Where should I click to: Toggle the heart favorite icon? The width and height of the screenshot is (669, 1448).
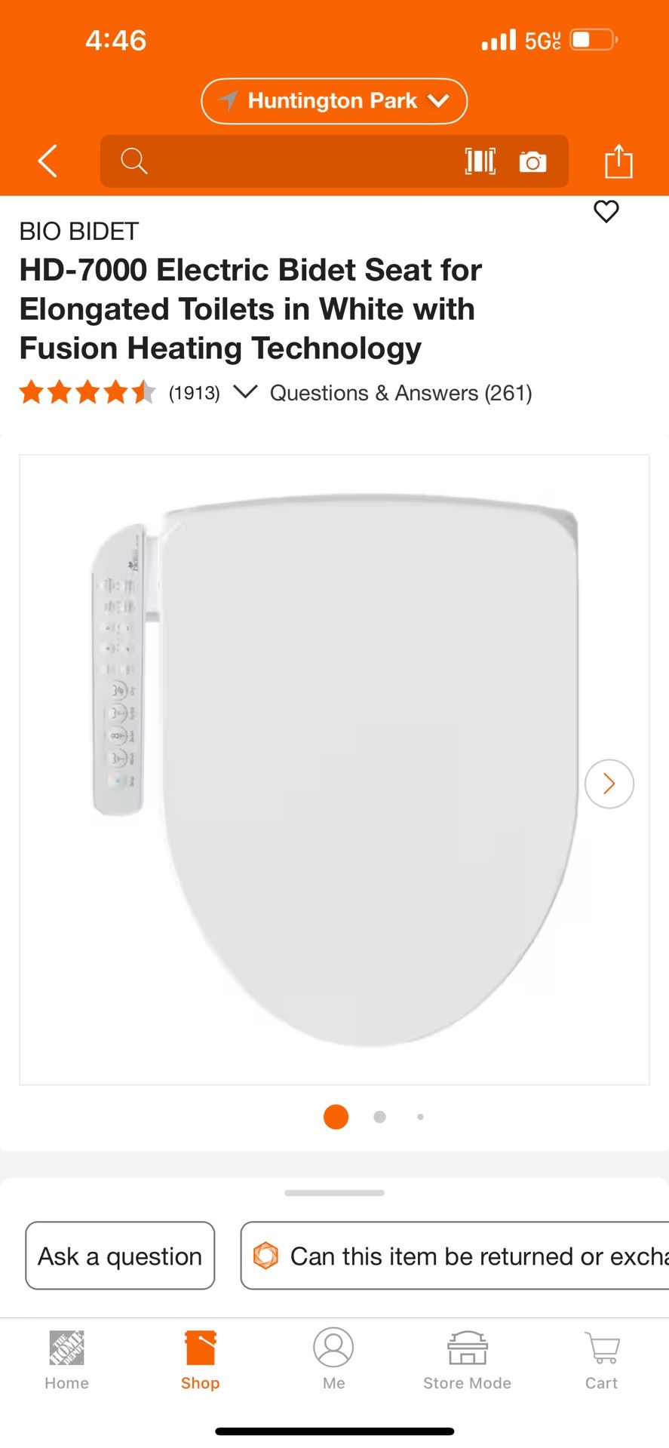click(606, 211)
